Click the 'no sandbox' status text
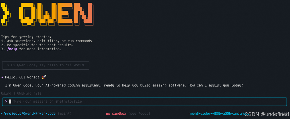Image resolution: width=290 pixels, height=119 pixels. coord(116,113)
